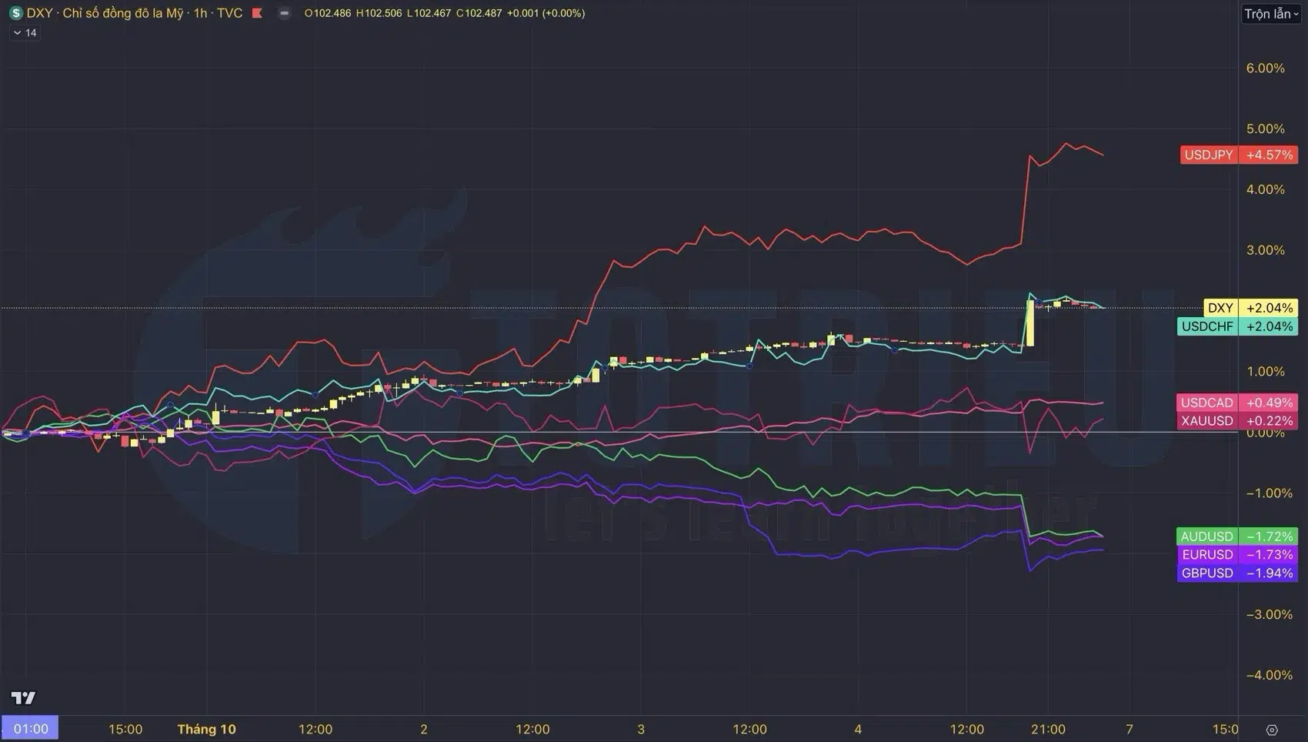Select the USDJPY price label
The height and width of the screenshot is (742, 1308).
[1240, 155]
